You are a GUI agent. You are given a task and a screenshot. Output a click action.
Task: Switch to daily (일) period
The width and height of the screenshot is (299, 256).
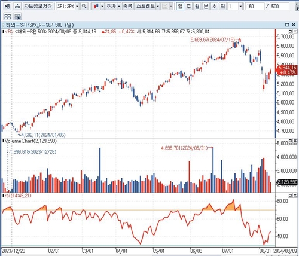[180, 7]
